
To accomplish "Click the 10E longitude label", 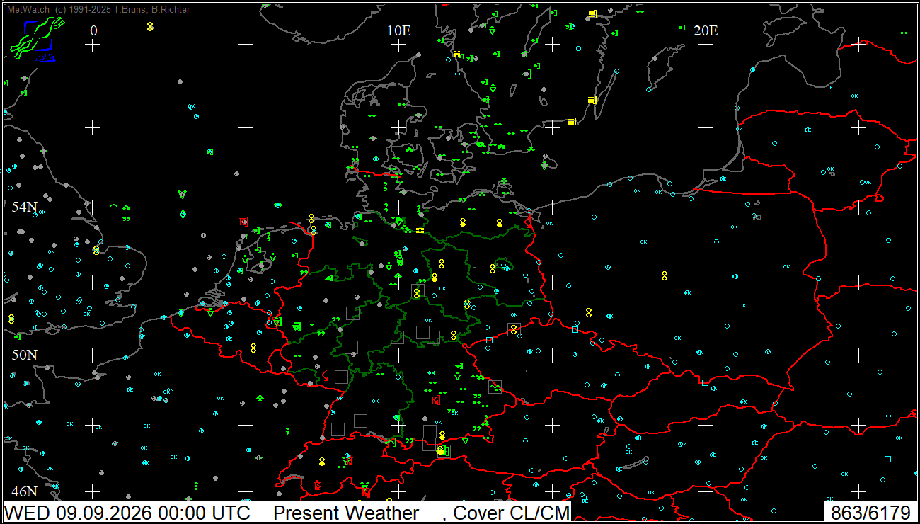I will click(x=399, y=30).
